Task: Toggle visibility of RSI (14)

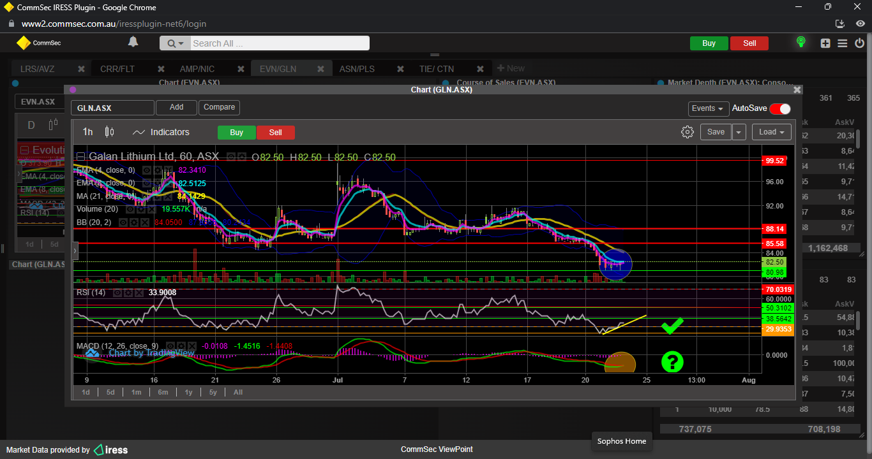Action: click(x=117, y=293)
